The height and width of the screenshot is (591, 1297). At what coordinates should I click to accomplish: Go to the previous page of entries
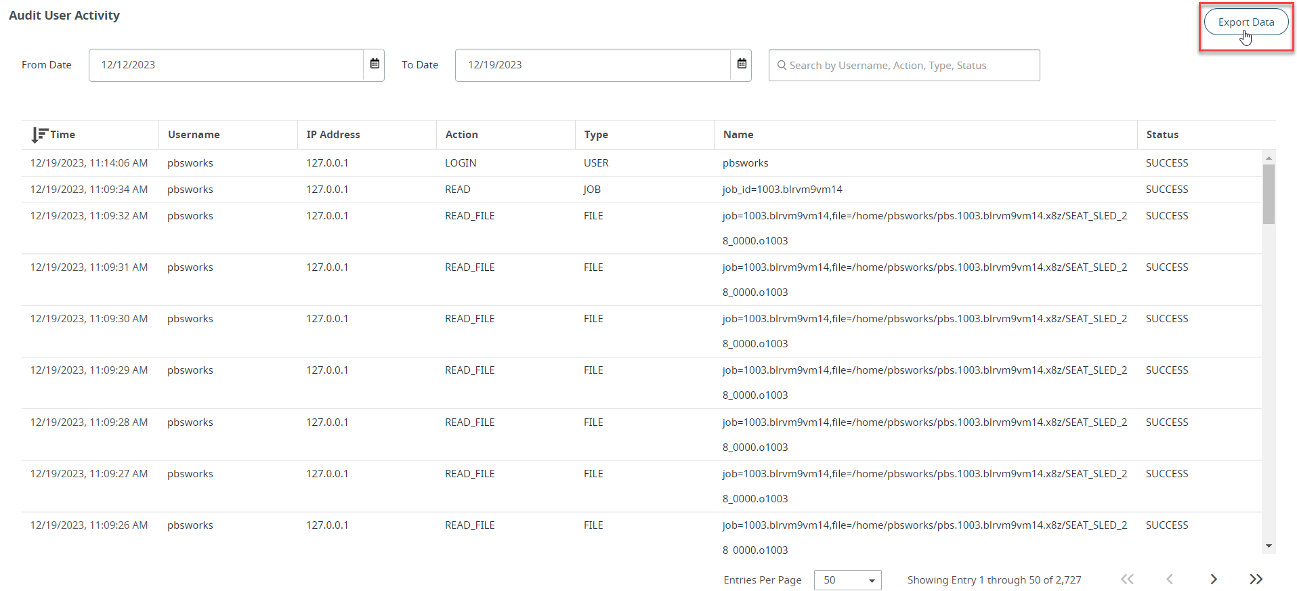coord(1170,579)
